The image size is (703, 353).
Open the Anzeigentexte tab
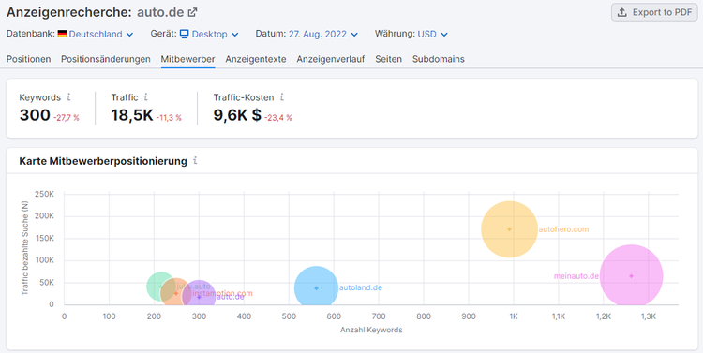[x=256, y=59]
